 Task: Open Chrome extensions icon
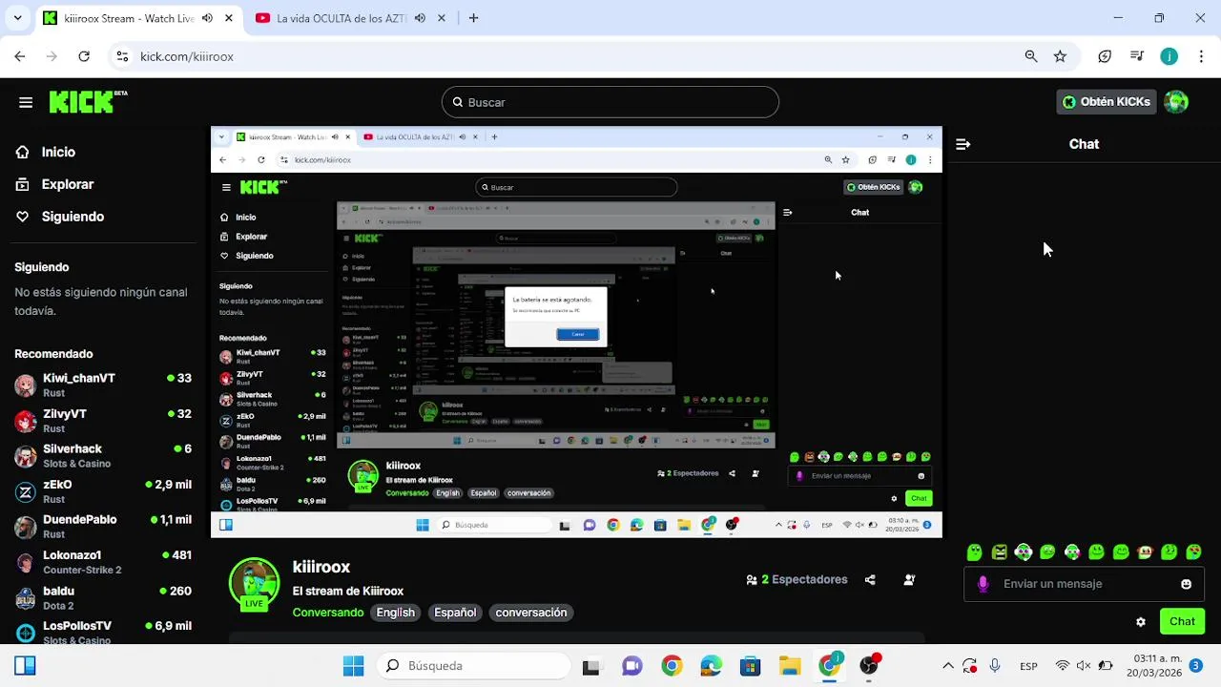(x=1105, y=56)
